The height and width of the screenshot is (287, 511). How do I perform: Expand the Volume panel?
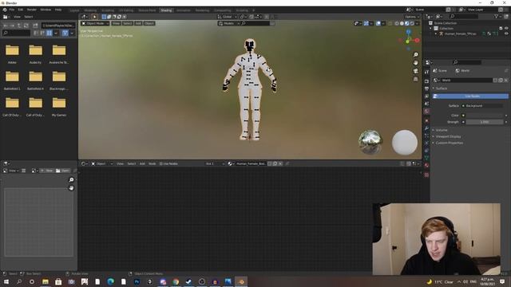pos(442,130)
